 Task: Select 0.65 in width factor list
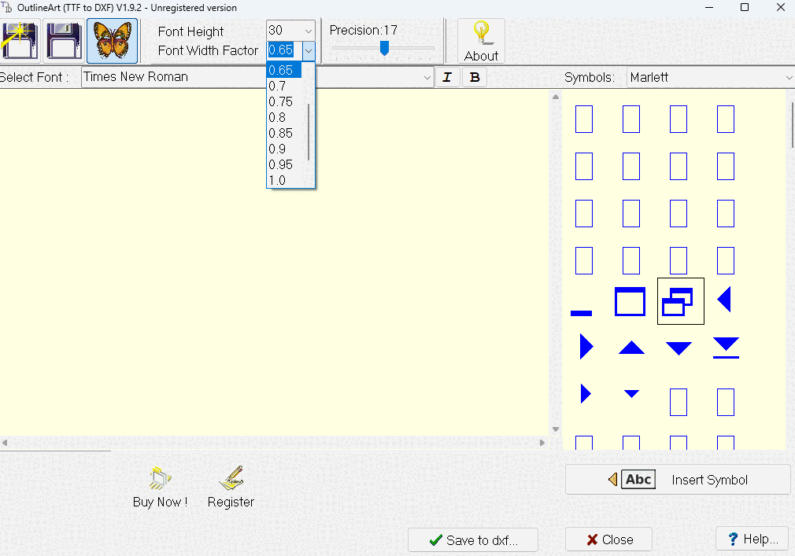(284, 70)
